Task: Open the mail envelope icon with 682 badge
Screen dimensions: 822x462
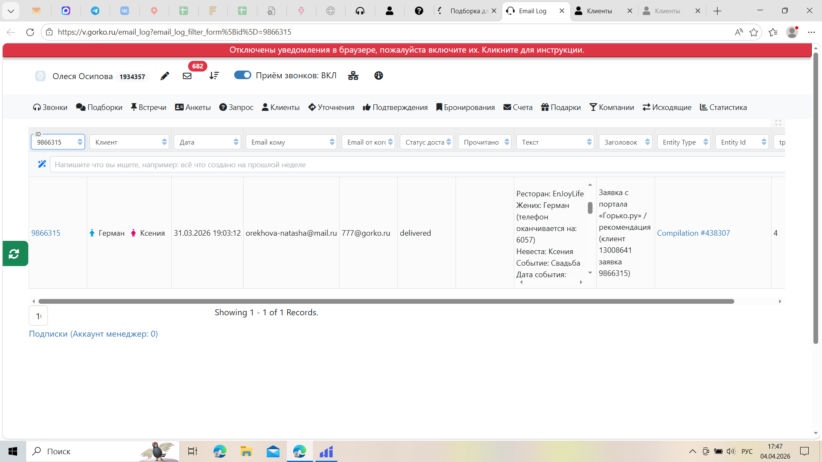Action: point(187,76)
